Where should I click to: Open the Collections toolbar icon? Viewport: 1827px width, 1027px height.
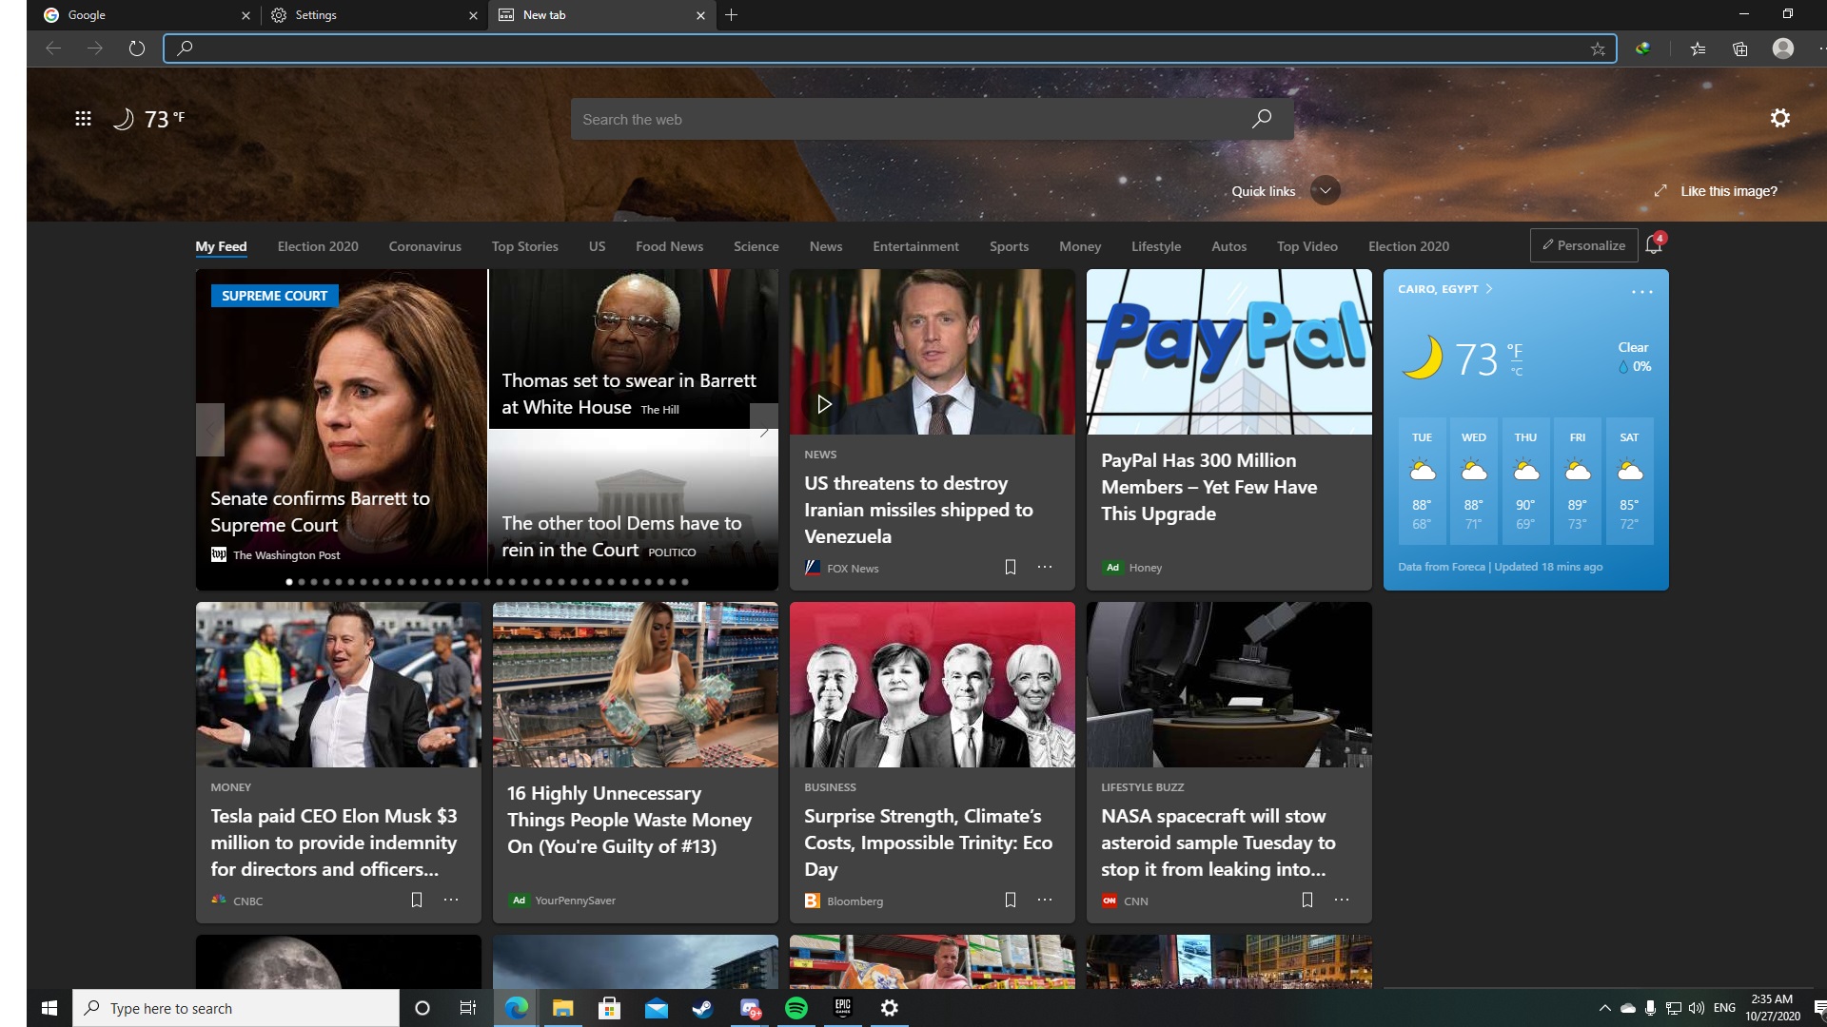coord(1739,48)
